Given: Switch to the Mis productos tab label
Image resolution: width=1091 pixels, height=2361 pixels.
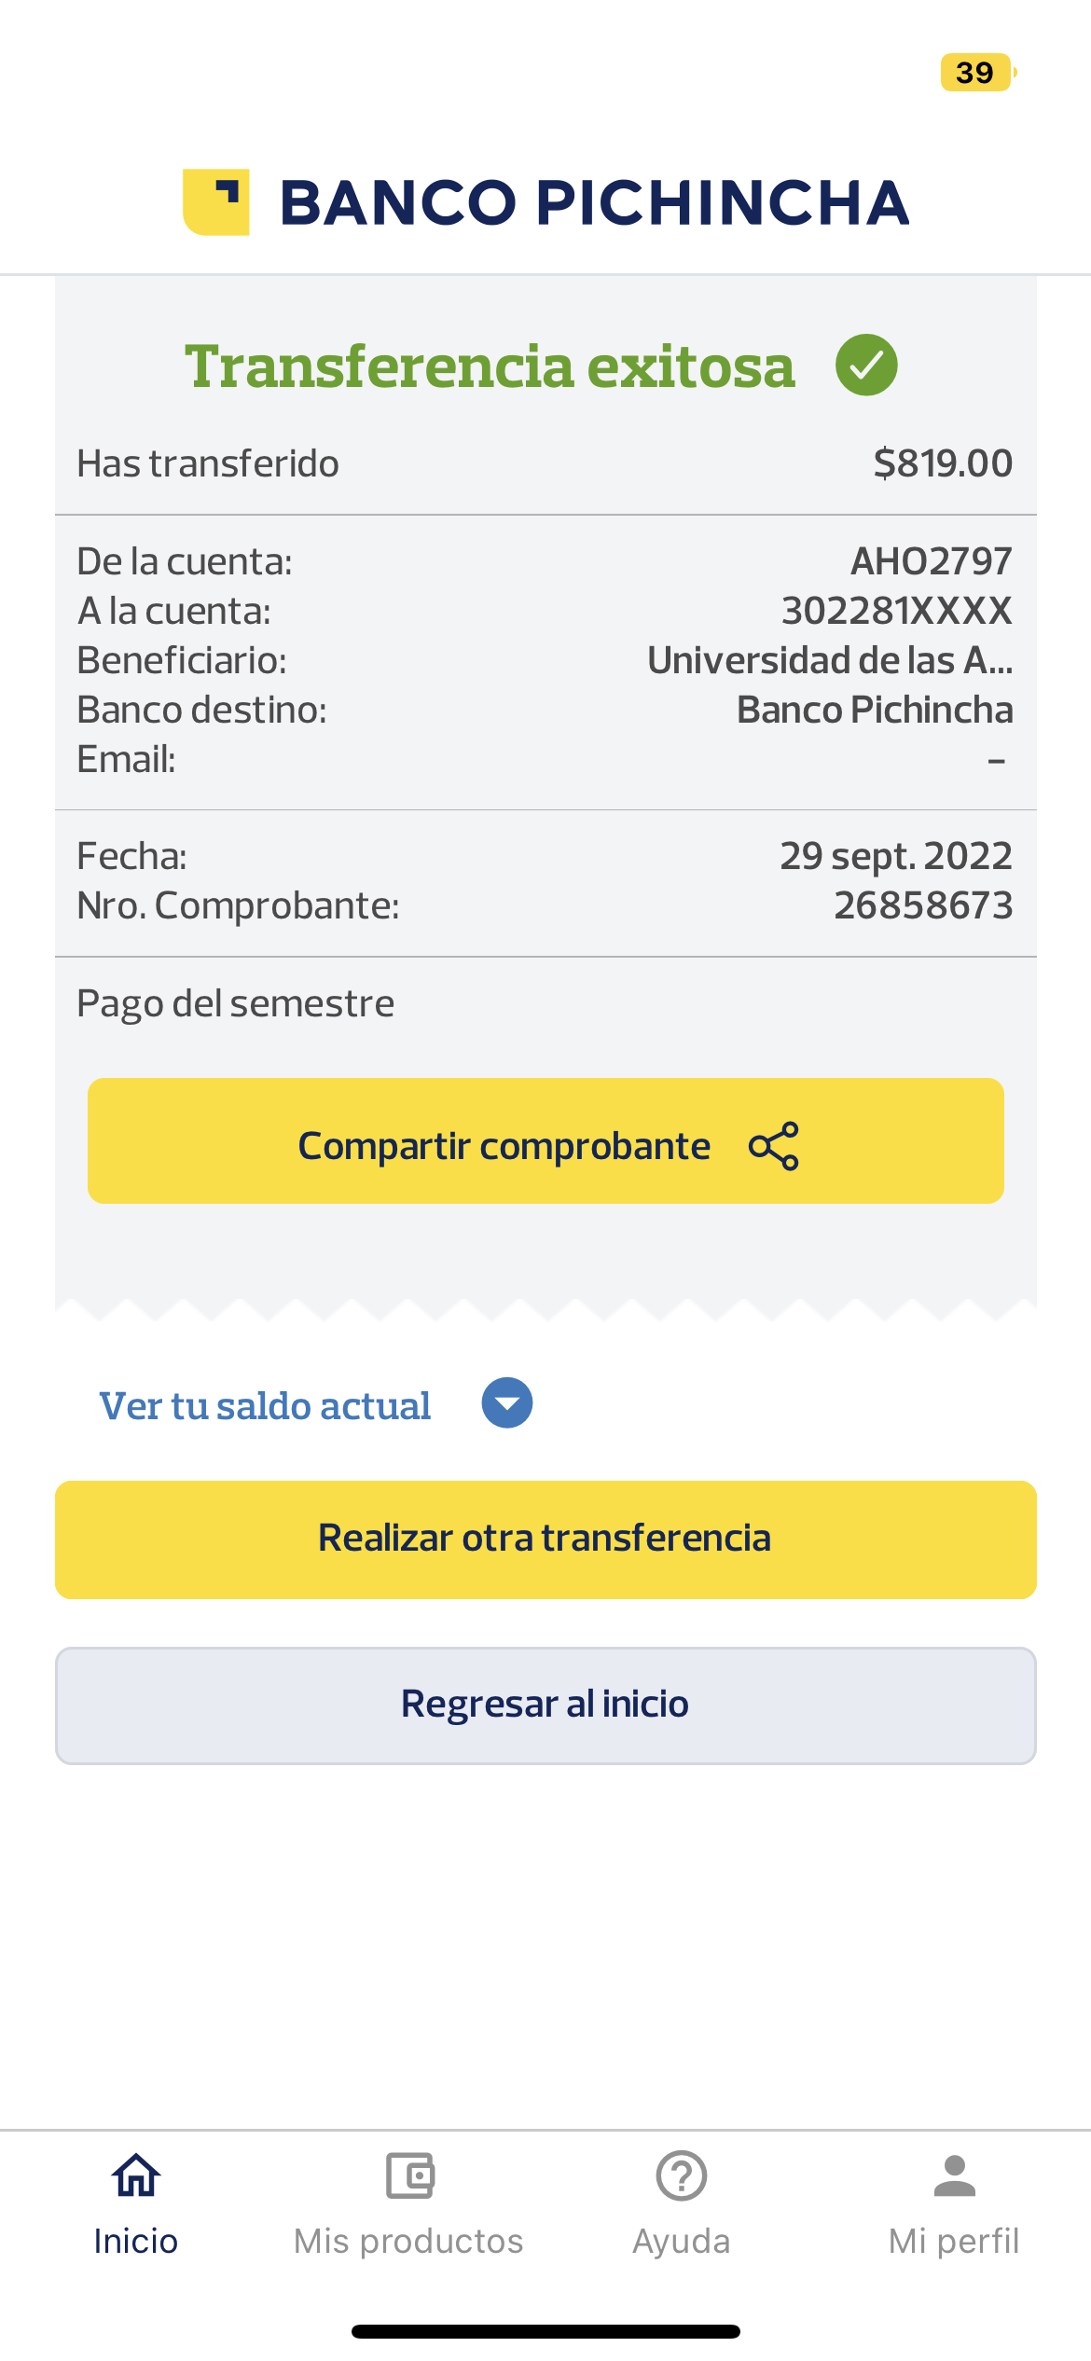Looking at the screenshot, I should pos(409,2241).
